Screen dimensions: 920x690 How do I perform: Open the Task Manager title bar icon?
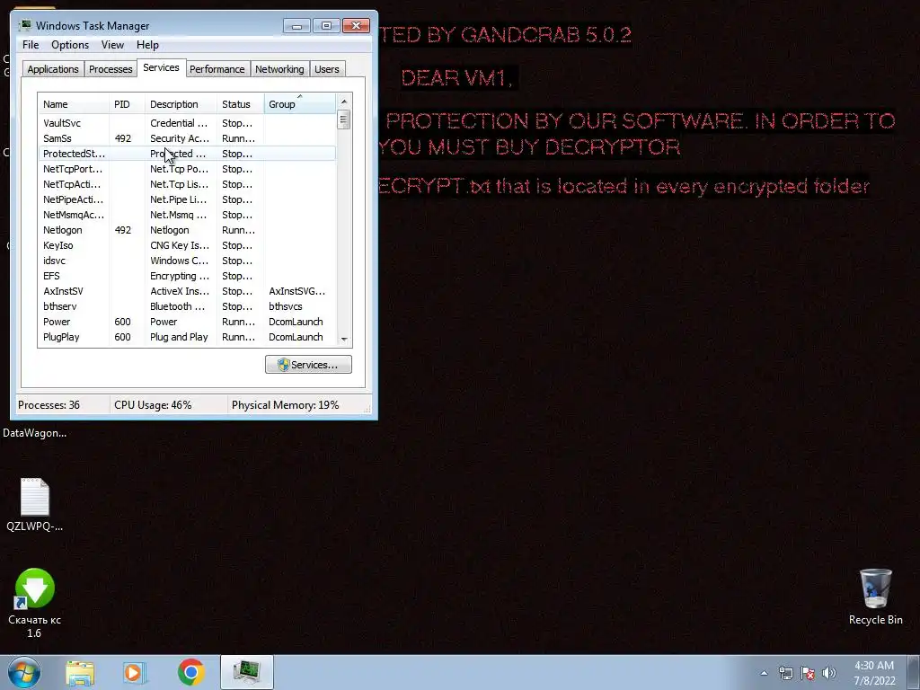click(x=25, y=25)
